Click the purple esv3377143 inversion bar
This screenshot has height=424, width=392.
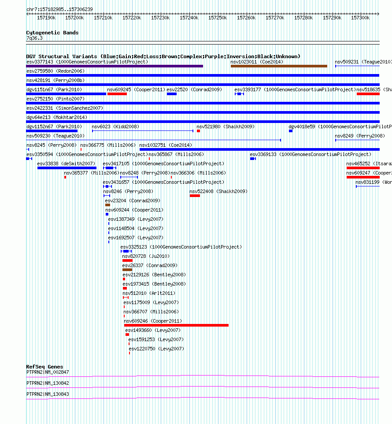point(115,66)
